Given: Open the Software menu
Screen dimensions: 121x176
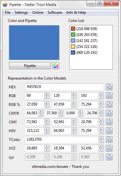Looking at the screenshot, I should click(55, 13).
